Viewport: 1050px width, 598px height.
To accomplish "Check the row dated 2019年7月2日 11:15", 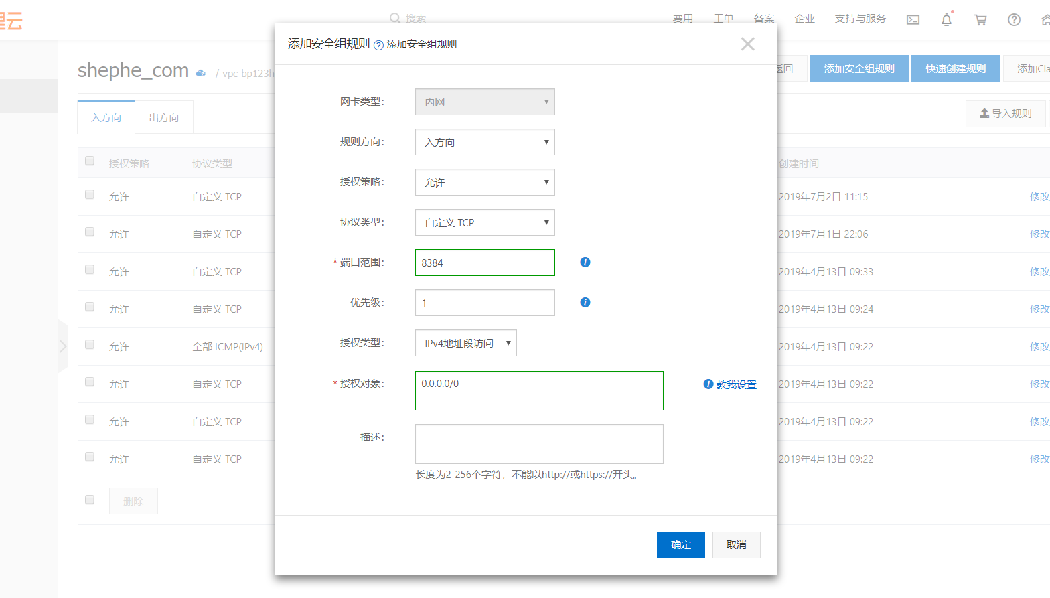I will (90, 194).
